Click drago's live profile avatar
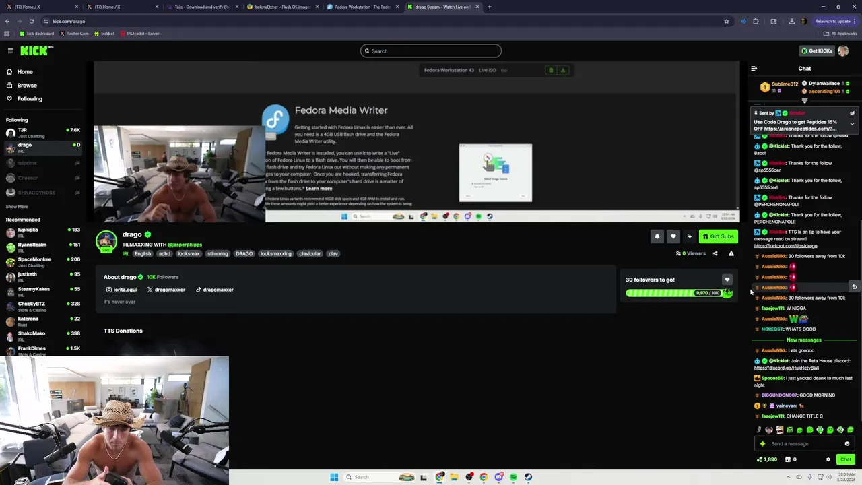Viewport: 862px width, 485px height. [106, 242]
